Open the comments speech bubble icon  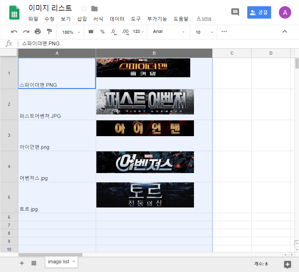click(x=235, y=12)
